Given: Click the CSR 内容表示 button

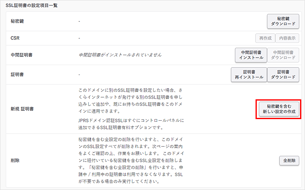Looking at the screenshot, I should click(286, 38).
